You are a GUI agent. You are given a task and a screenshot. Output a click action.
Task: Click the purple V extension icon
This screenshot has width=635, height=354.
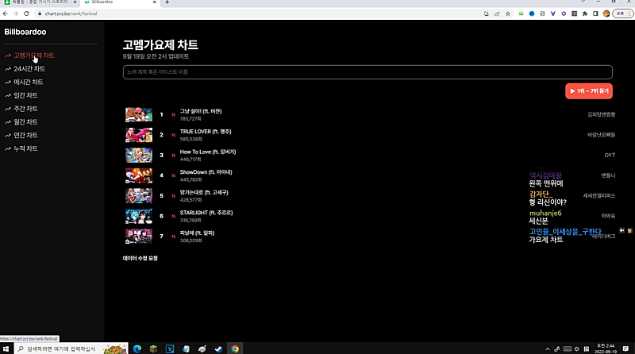tap(552, 13)
